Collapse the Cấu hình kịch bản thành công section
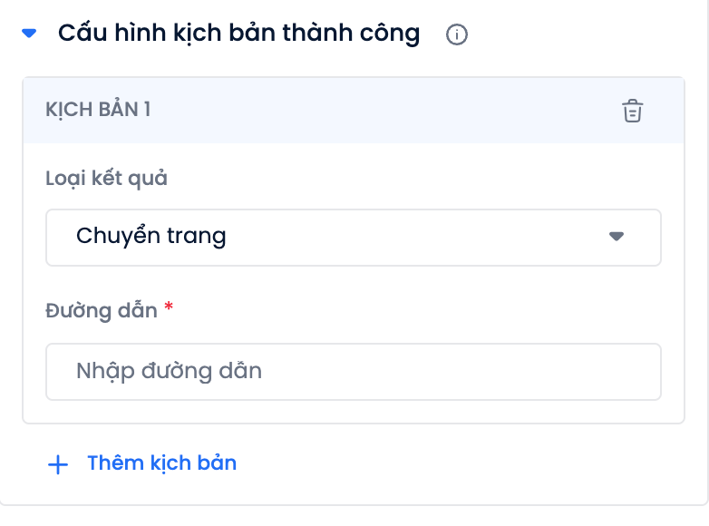This screenshot has width=709, height=526. click(x=29, y=33)
